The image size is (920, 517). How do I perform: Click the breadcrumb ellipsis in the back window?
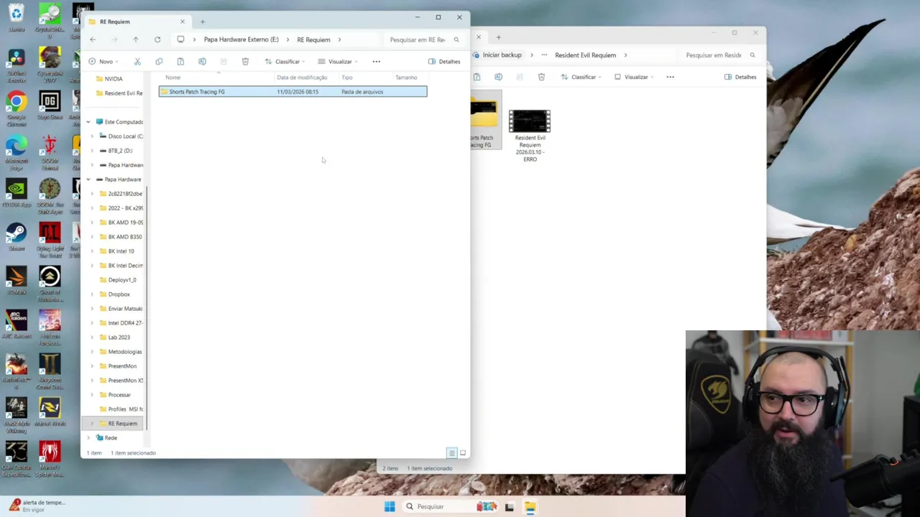pos(544,55)
